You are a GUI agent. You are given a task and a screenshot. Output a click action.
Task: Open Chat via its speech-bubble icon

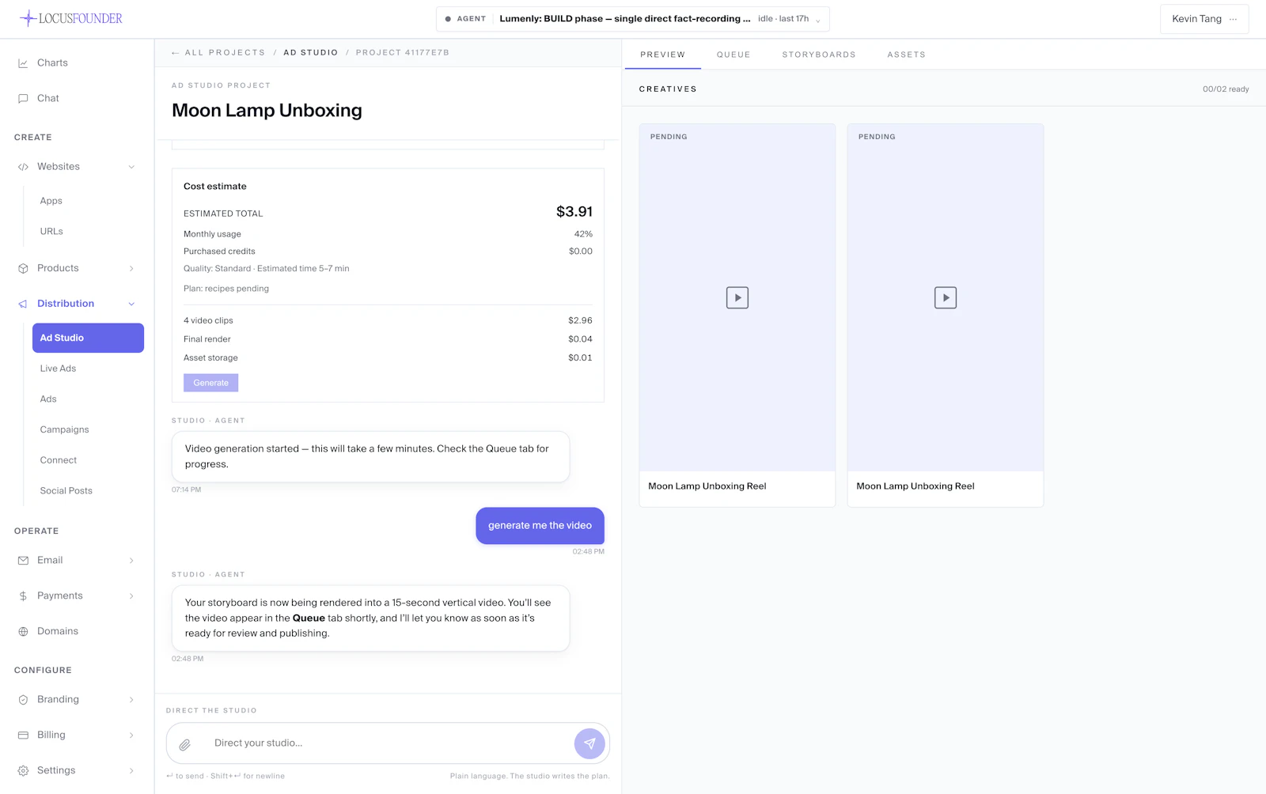coord(23,99)
